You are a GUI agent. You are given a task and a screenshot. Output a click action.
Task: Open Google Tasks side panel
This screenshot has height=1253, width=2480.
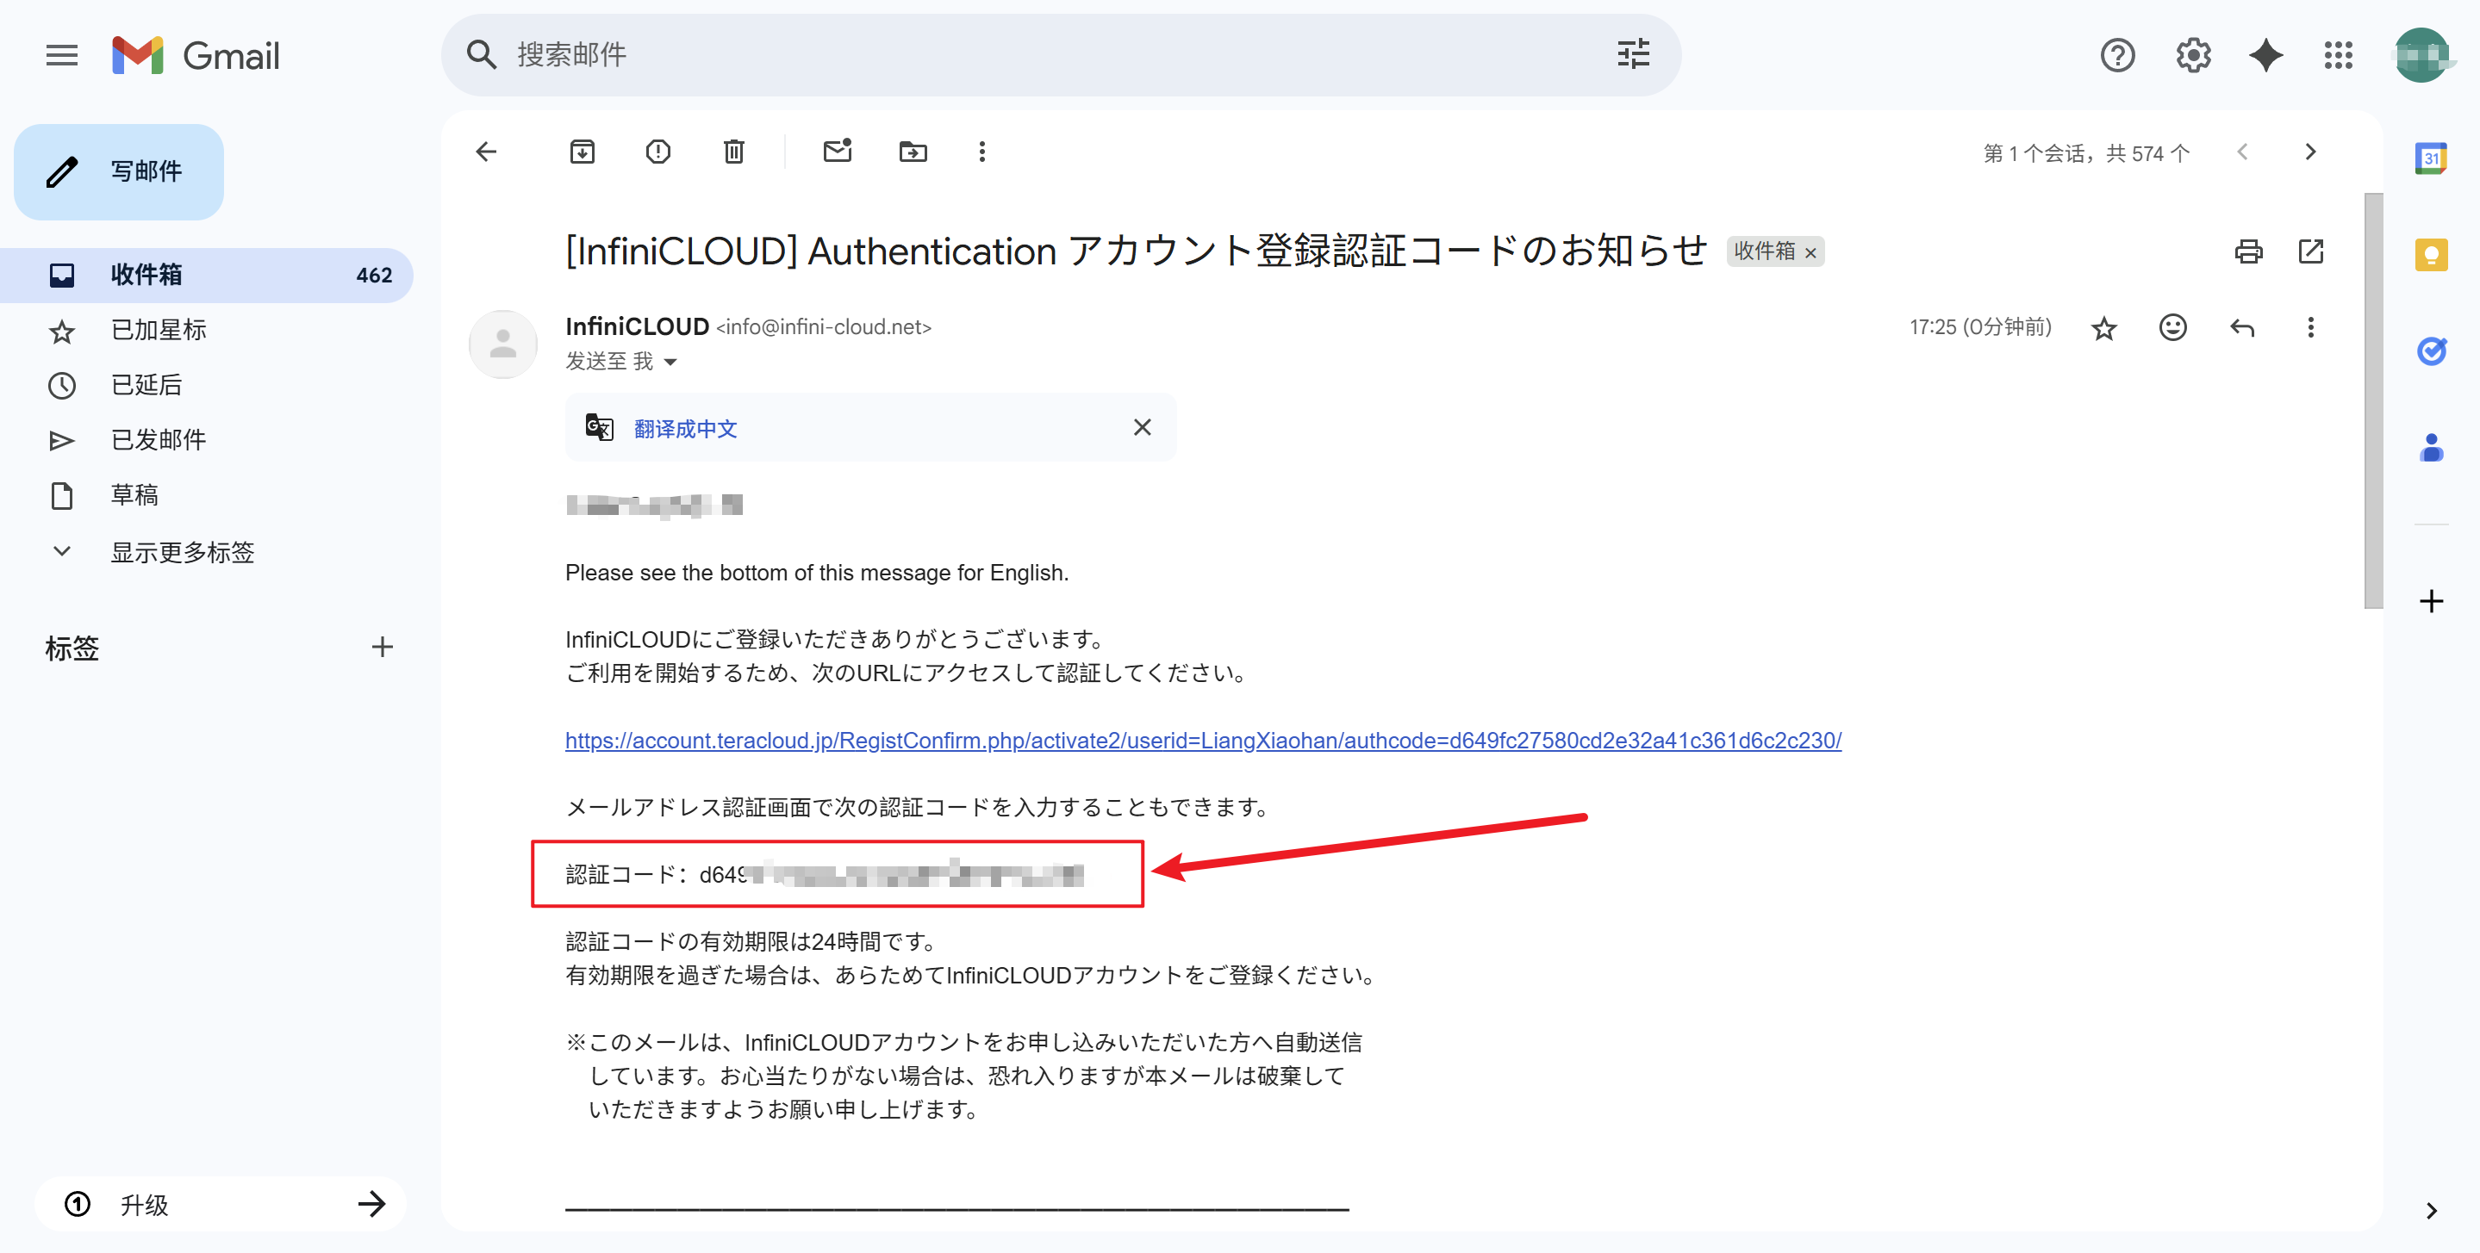pyautogui.click(x=2432, y=351)
